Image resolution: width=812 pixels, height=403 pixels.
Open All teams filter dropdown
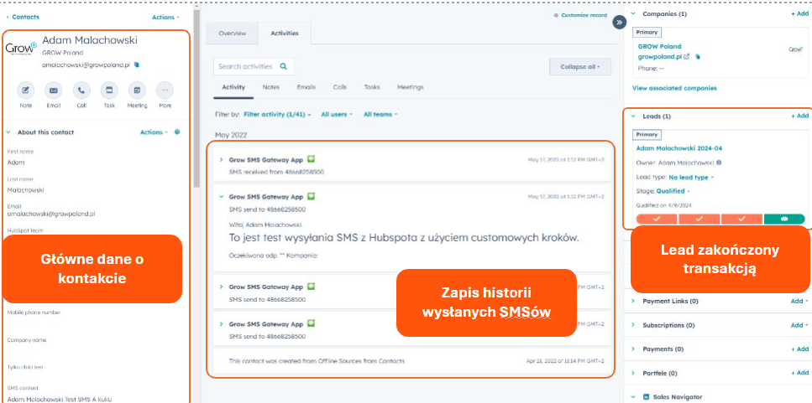380,114
